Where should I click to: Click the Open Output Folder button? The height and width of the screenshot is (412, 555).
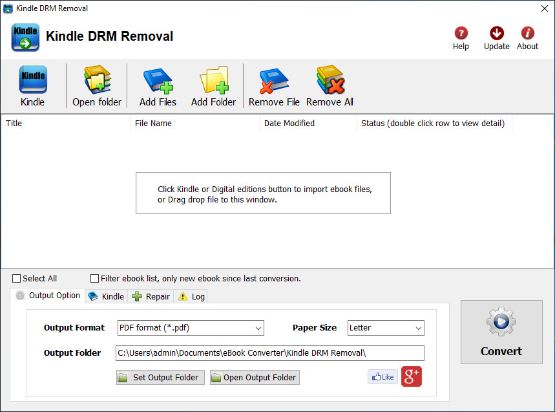tap(255, 377)
